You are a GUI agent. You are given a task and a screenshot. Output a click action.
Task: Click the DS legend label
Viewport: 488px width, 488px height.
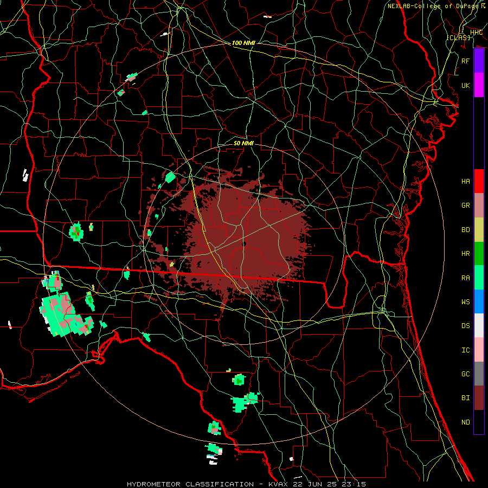click(x=466, y=326)
